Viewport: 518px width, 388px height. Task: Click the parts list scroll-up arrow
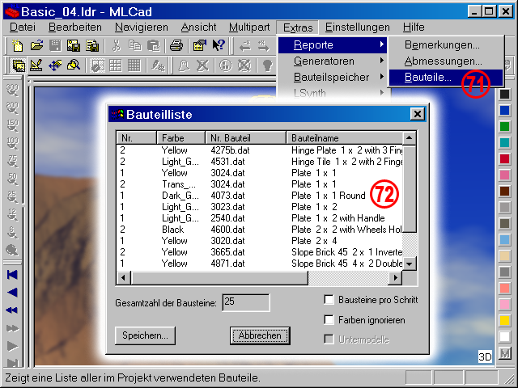pyautogui.click(x=409, y=138)
